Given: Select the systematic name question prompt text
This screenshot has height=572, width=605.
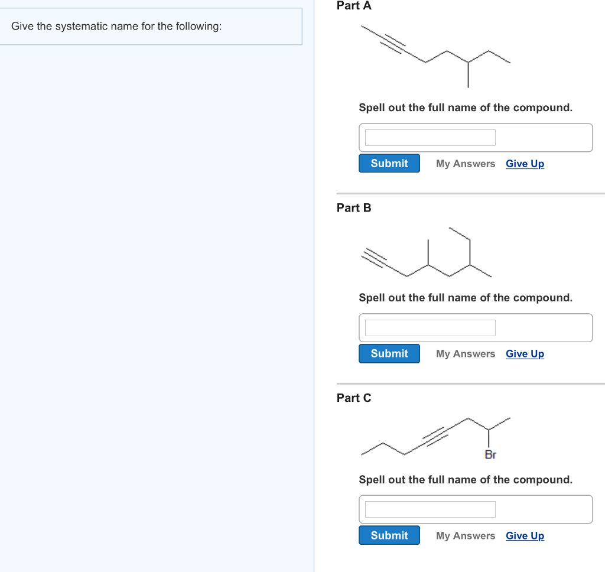Looking at the screenshot, I should (116, 26).
